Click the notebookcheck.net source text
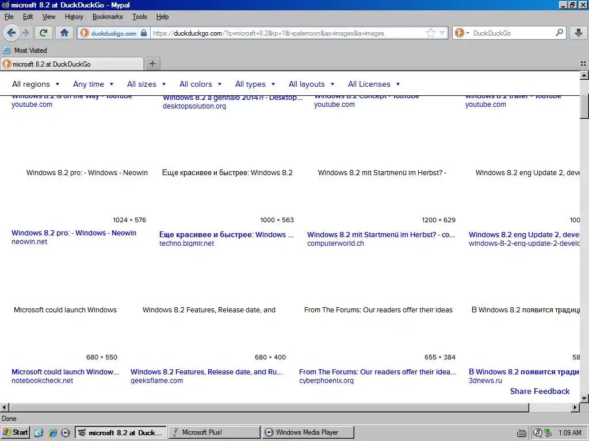589x441 pixels. pos(42,381)
